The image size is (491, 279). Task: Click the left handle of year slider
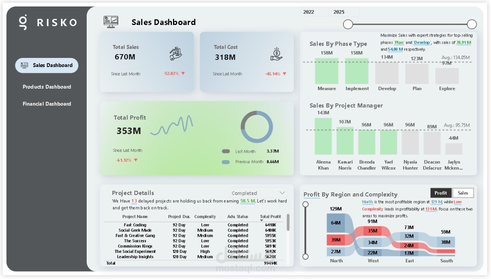tap(348, 24)
